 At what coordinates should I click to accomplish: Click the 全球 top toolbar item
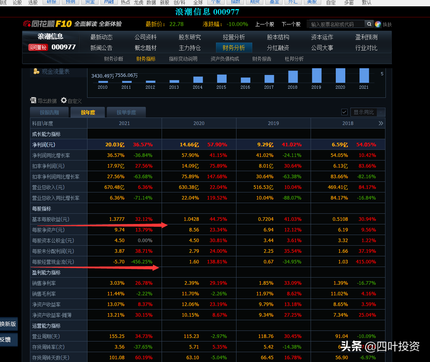coord(198,2)
